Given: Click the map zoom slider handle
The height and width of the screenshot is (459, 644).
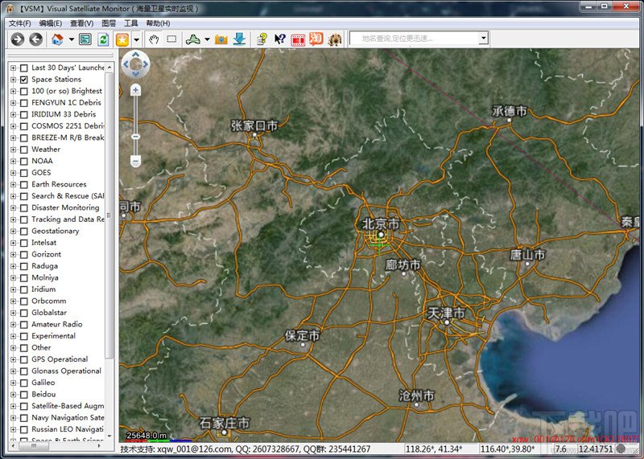Looking at the screenshot, I should [135, 137].
